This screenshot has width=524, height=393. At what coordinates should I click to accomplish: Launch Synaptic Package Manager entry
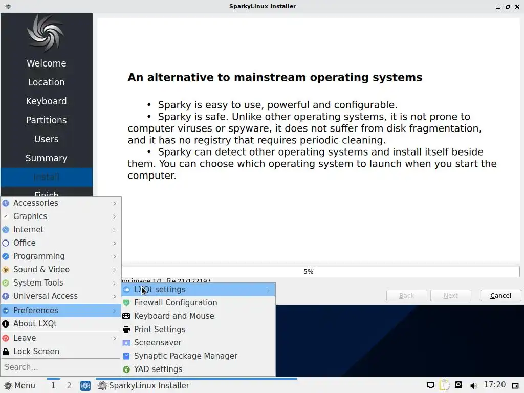point(199,356)
